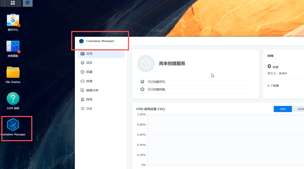Screen dimensions: 304x169
Task: Open the File Station folder icon
Action: (x=13, y=72)
